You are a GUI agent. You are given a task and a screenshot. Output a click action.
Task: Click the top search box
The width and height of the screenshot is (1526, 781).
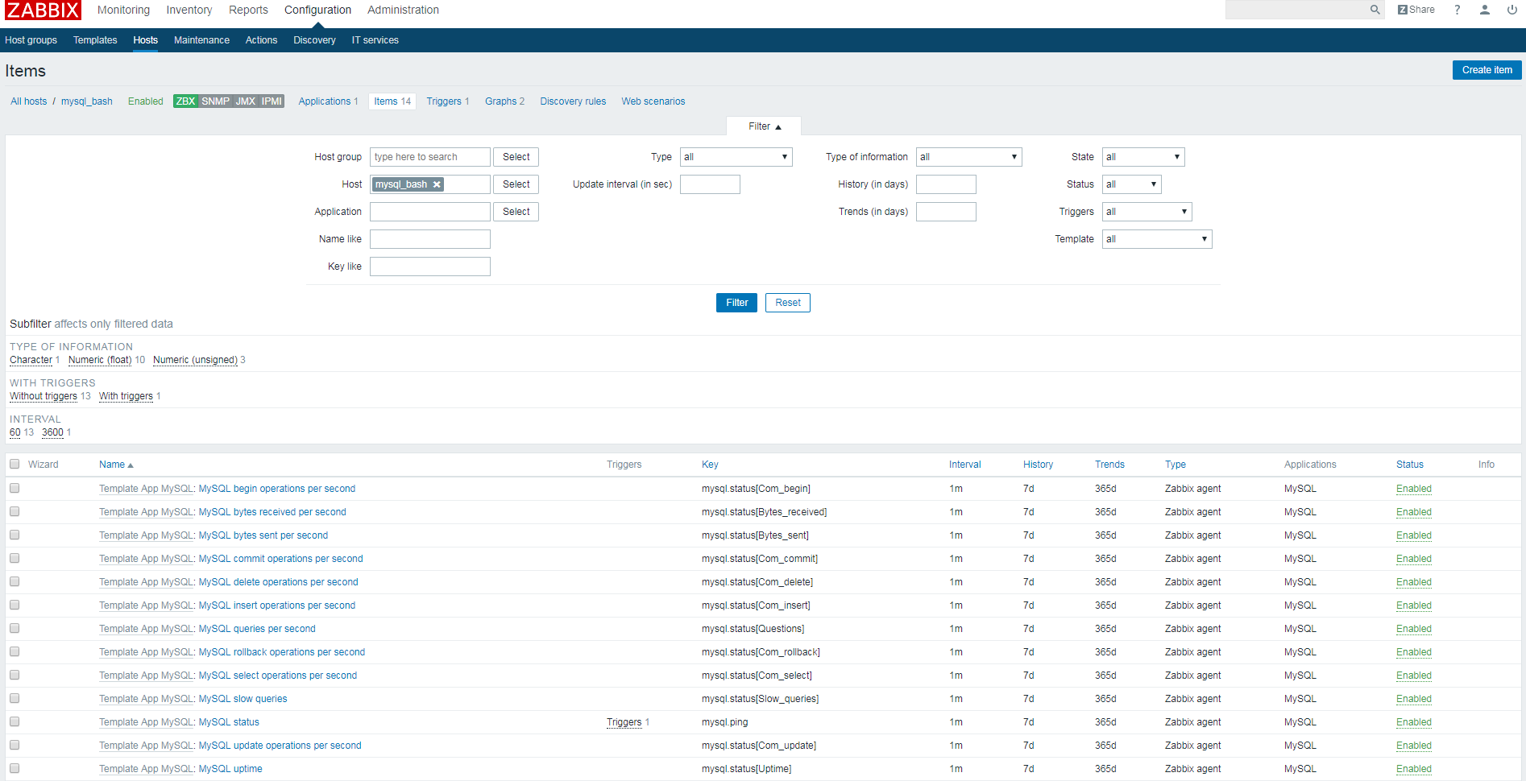(1296, 10)
